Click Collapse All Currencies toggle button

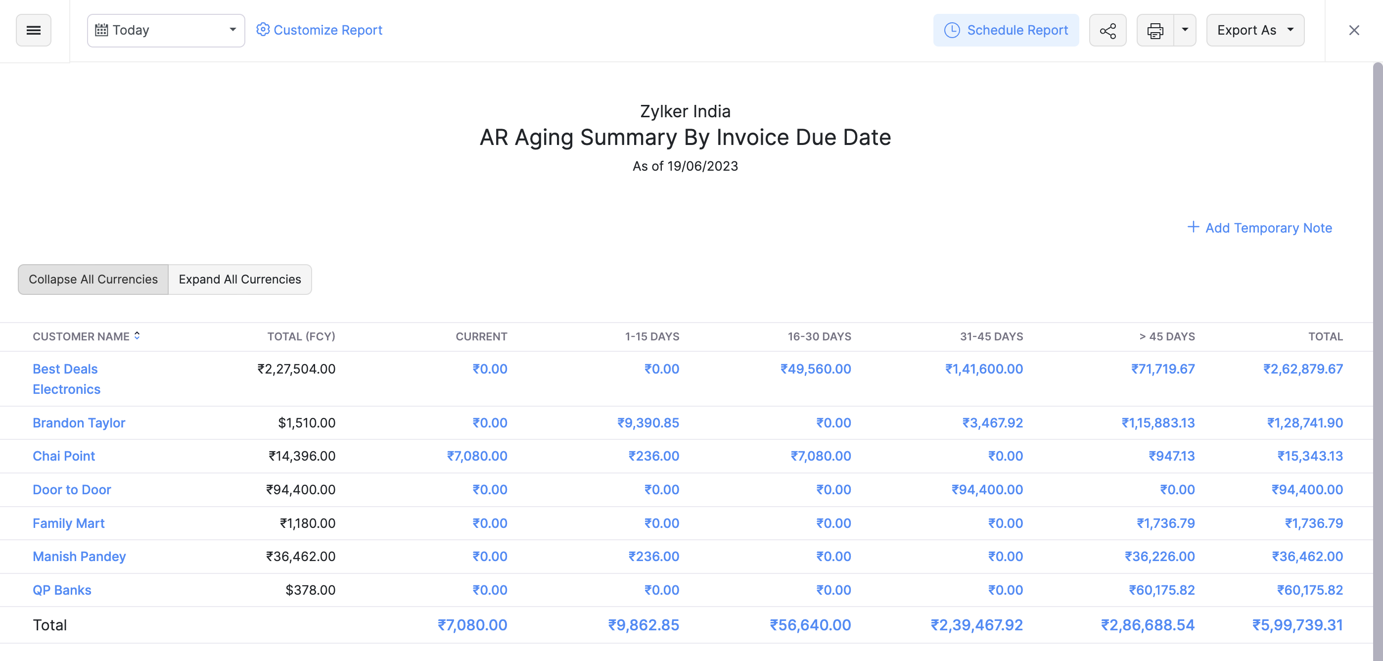[x=93, y=279]
